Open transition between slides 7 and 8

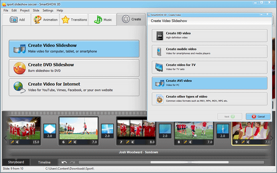tap(165, 131)
